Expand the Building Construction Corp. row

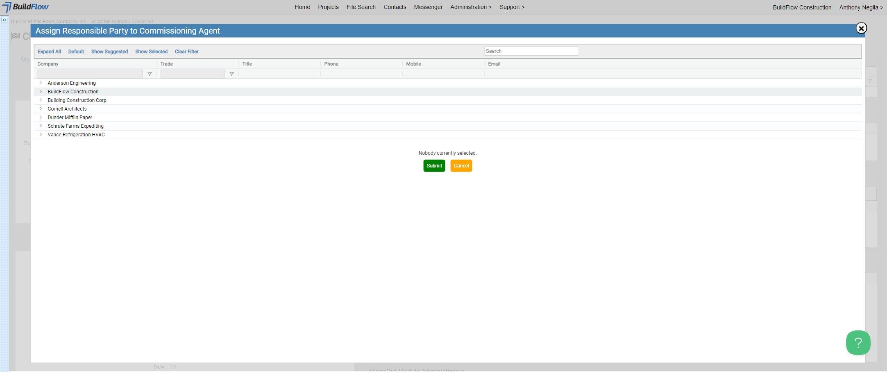tap(41, 100)
